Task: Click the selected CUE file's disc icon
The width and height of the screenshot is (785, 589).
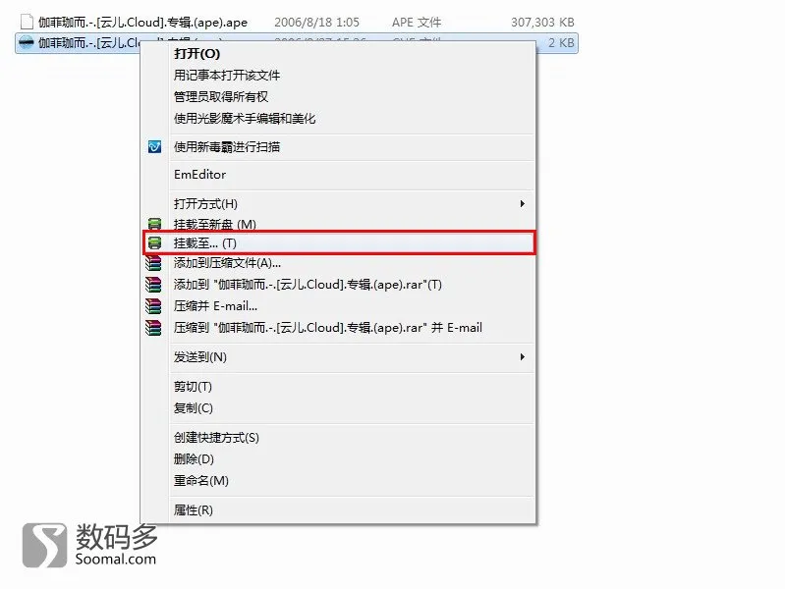Action: pos(26,42)
